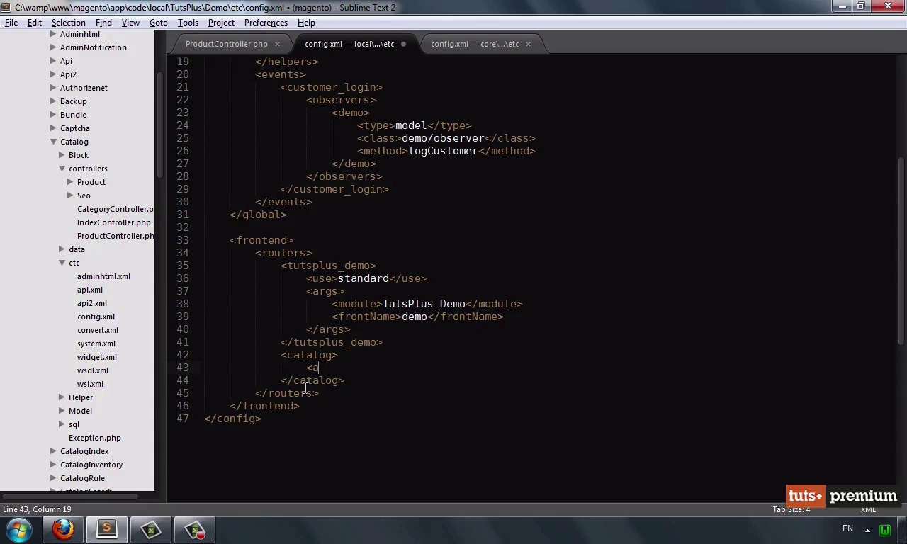
Task: Place cursor on the logCustomer method line
Action: pos(446,151)
